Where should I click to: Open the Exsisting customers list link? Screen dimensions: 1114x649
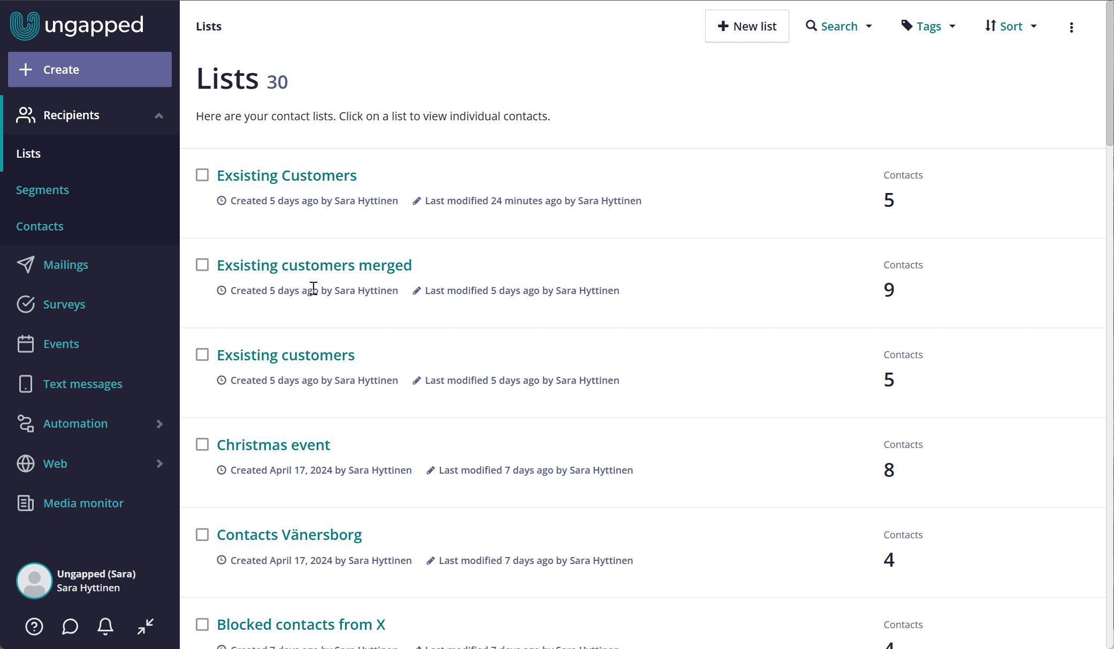(x=286, y=355)
